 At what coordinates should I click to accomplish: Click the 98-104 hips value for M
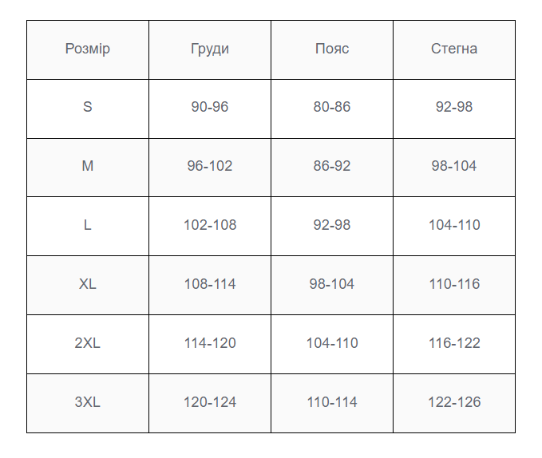coord(454,166)
